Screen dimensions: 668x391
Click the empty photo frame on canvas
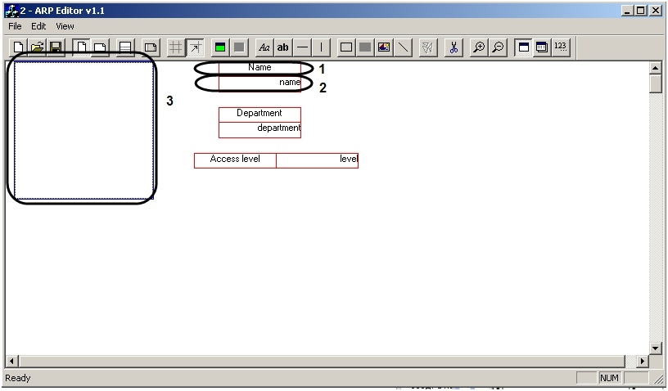(84, 130)
